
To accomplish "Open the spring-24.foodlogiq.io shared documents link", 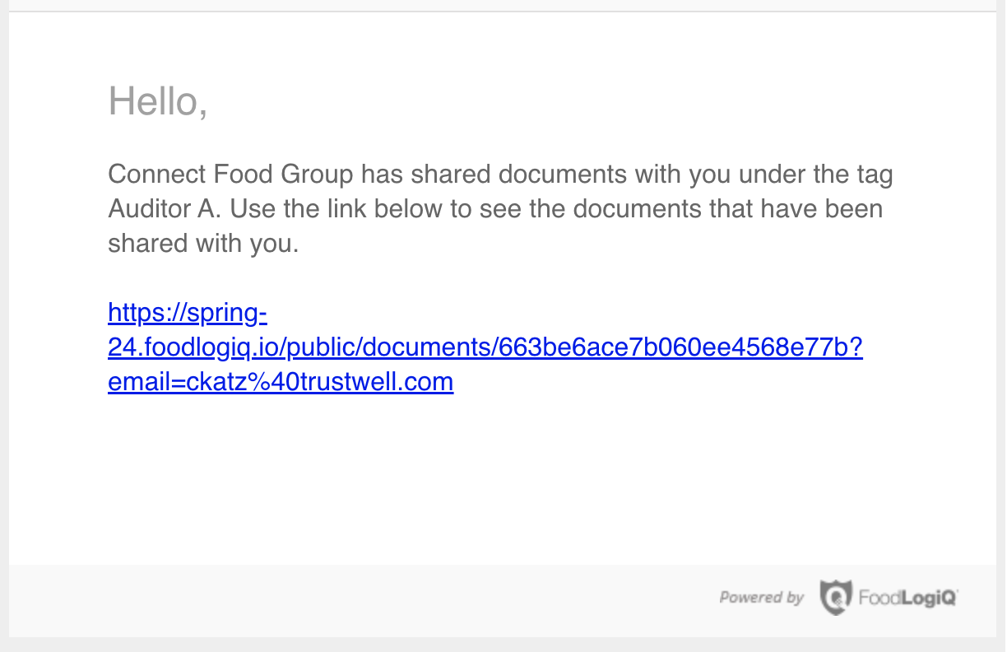I will click(485, 347).
